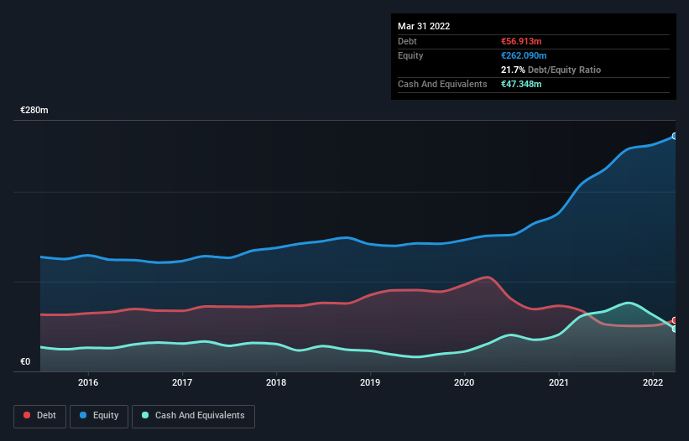
Task: Click the 2021 x-axis year label
Action: 558,382
